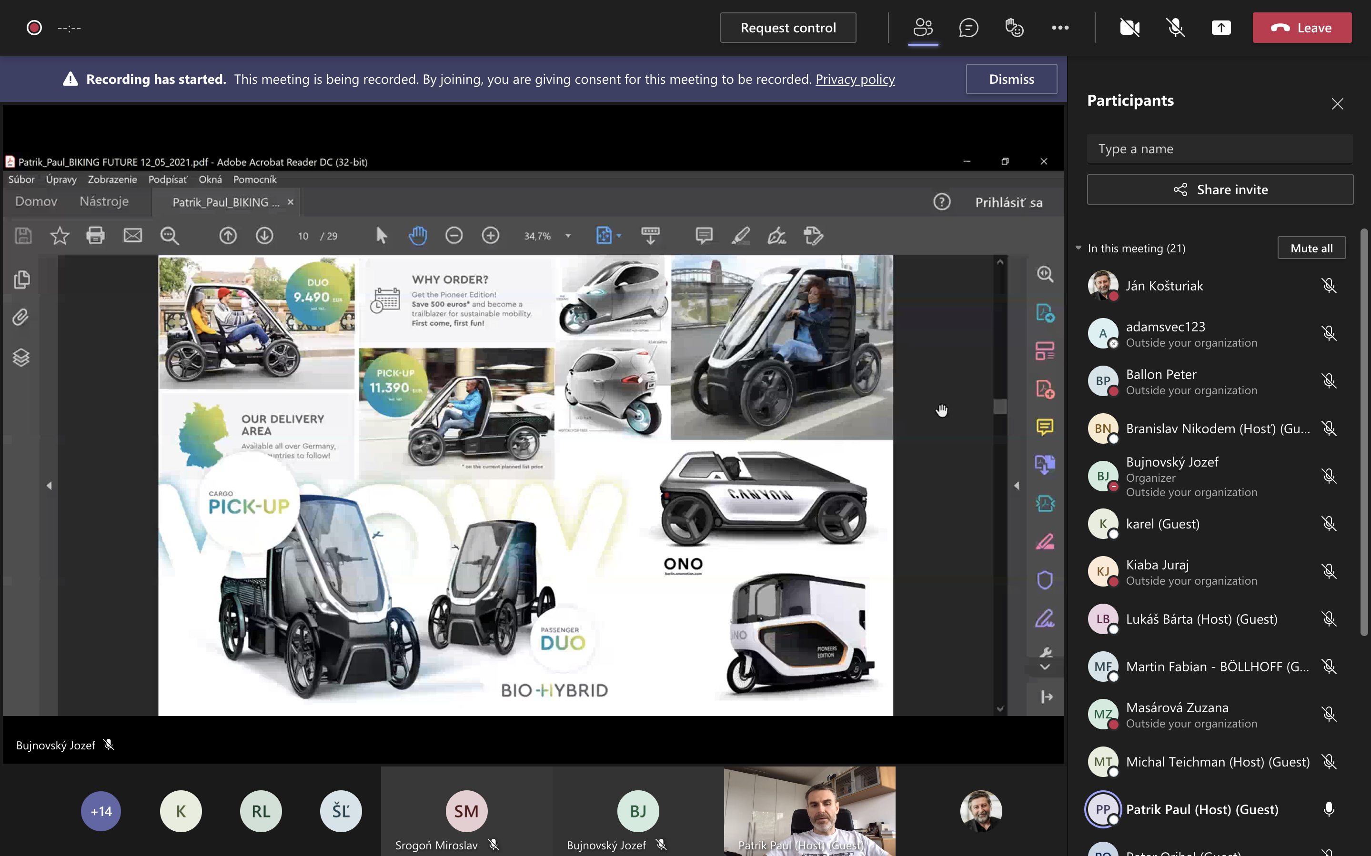Viewport: 1371px width, 856px height.
Task: Go to next page arrow
Action: [x=264, y=236]
